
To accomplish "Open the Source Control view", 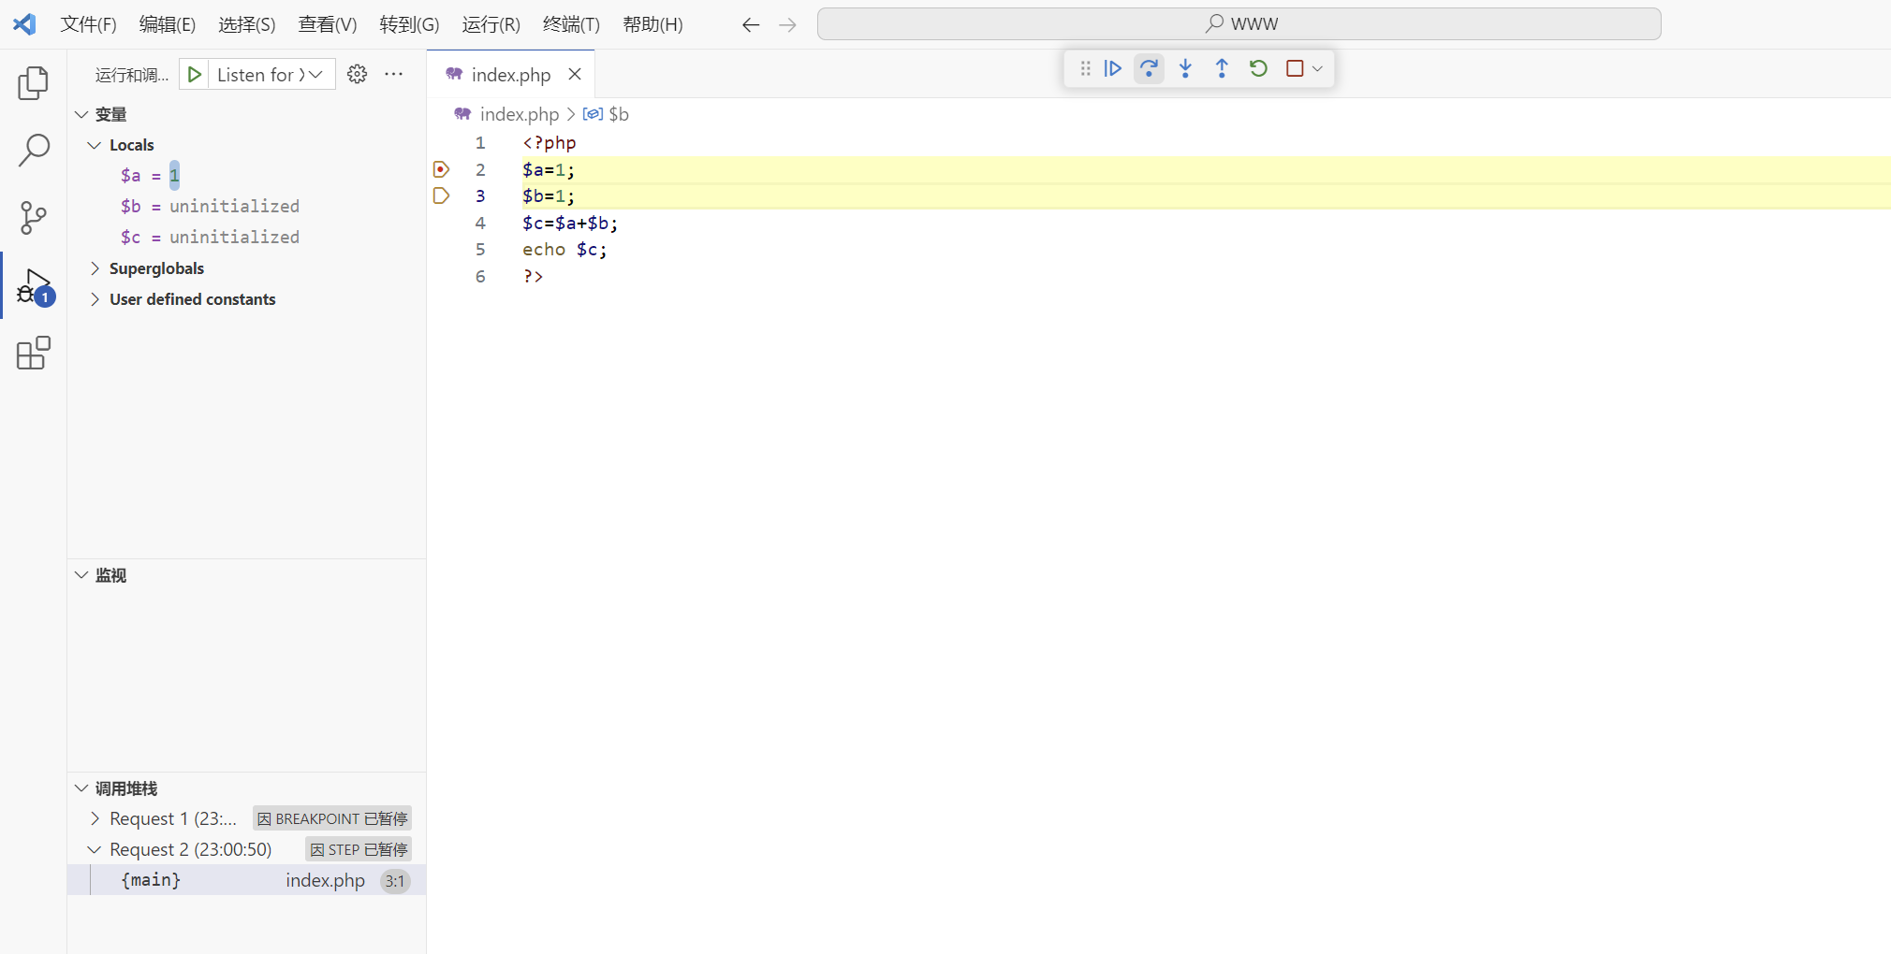I will point(34,218).
